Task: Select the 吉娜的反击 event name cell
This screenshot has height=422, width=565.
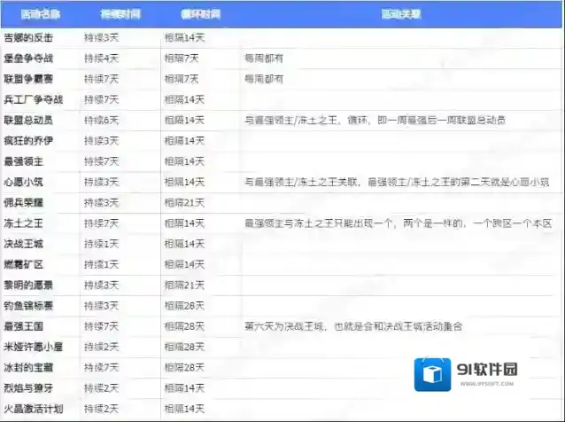Action: [x=28, y=37]
